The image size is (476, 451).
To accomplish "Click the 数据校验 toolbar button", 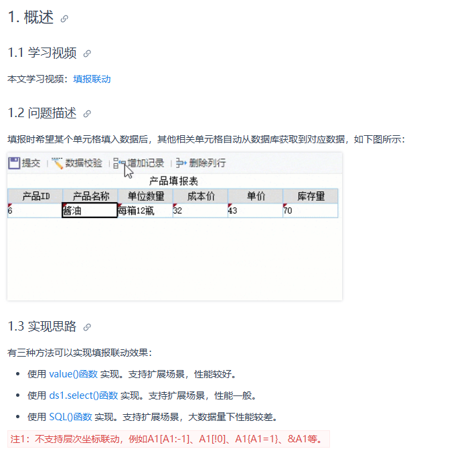I will pyautogui.click(x=77, y=163).
